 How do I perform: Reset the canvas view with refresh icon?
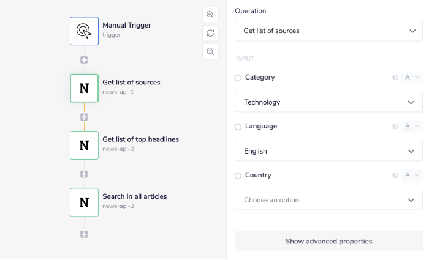click(x=210, y=33)
